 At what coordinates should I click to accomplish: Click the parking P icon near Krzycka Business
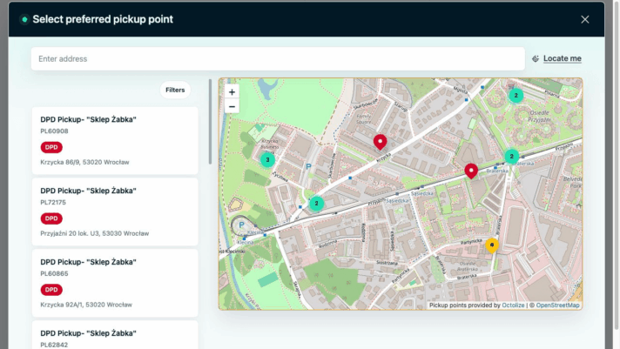[308, 167]
